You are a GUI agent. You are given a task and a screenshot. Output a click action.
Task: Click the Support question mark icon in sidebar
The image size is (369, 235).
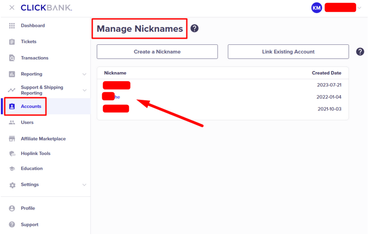click(12, 225)
